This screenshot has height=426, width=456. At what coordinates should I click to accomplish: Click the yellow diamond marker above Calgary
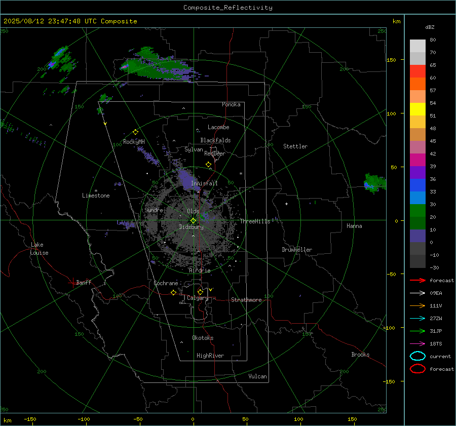pos(200,292)
